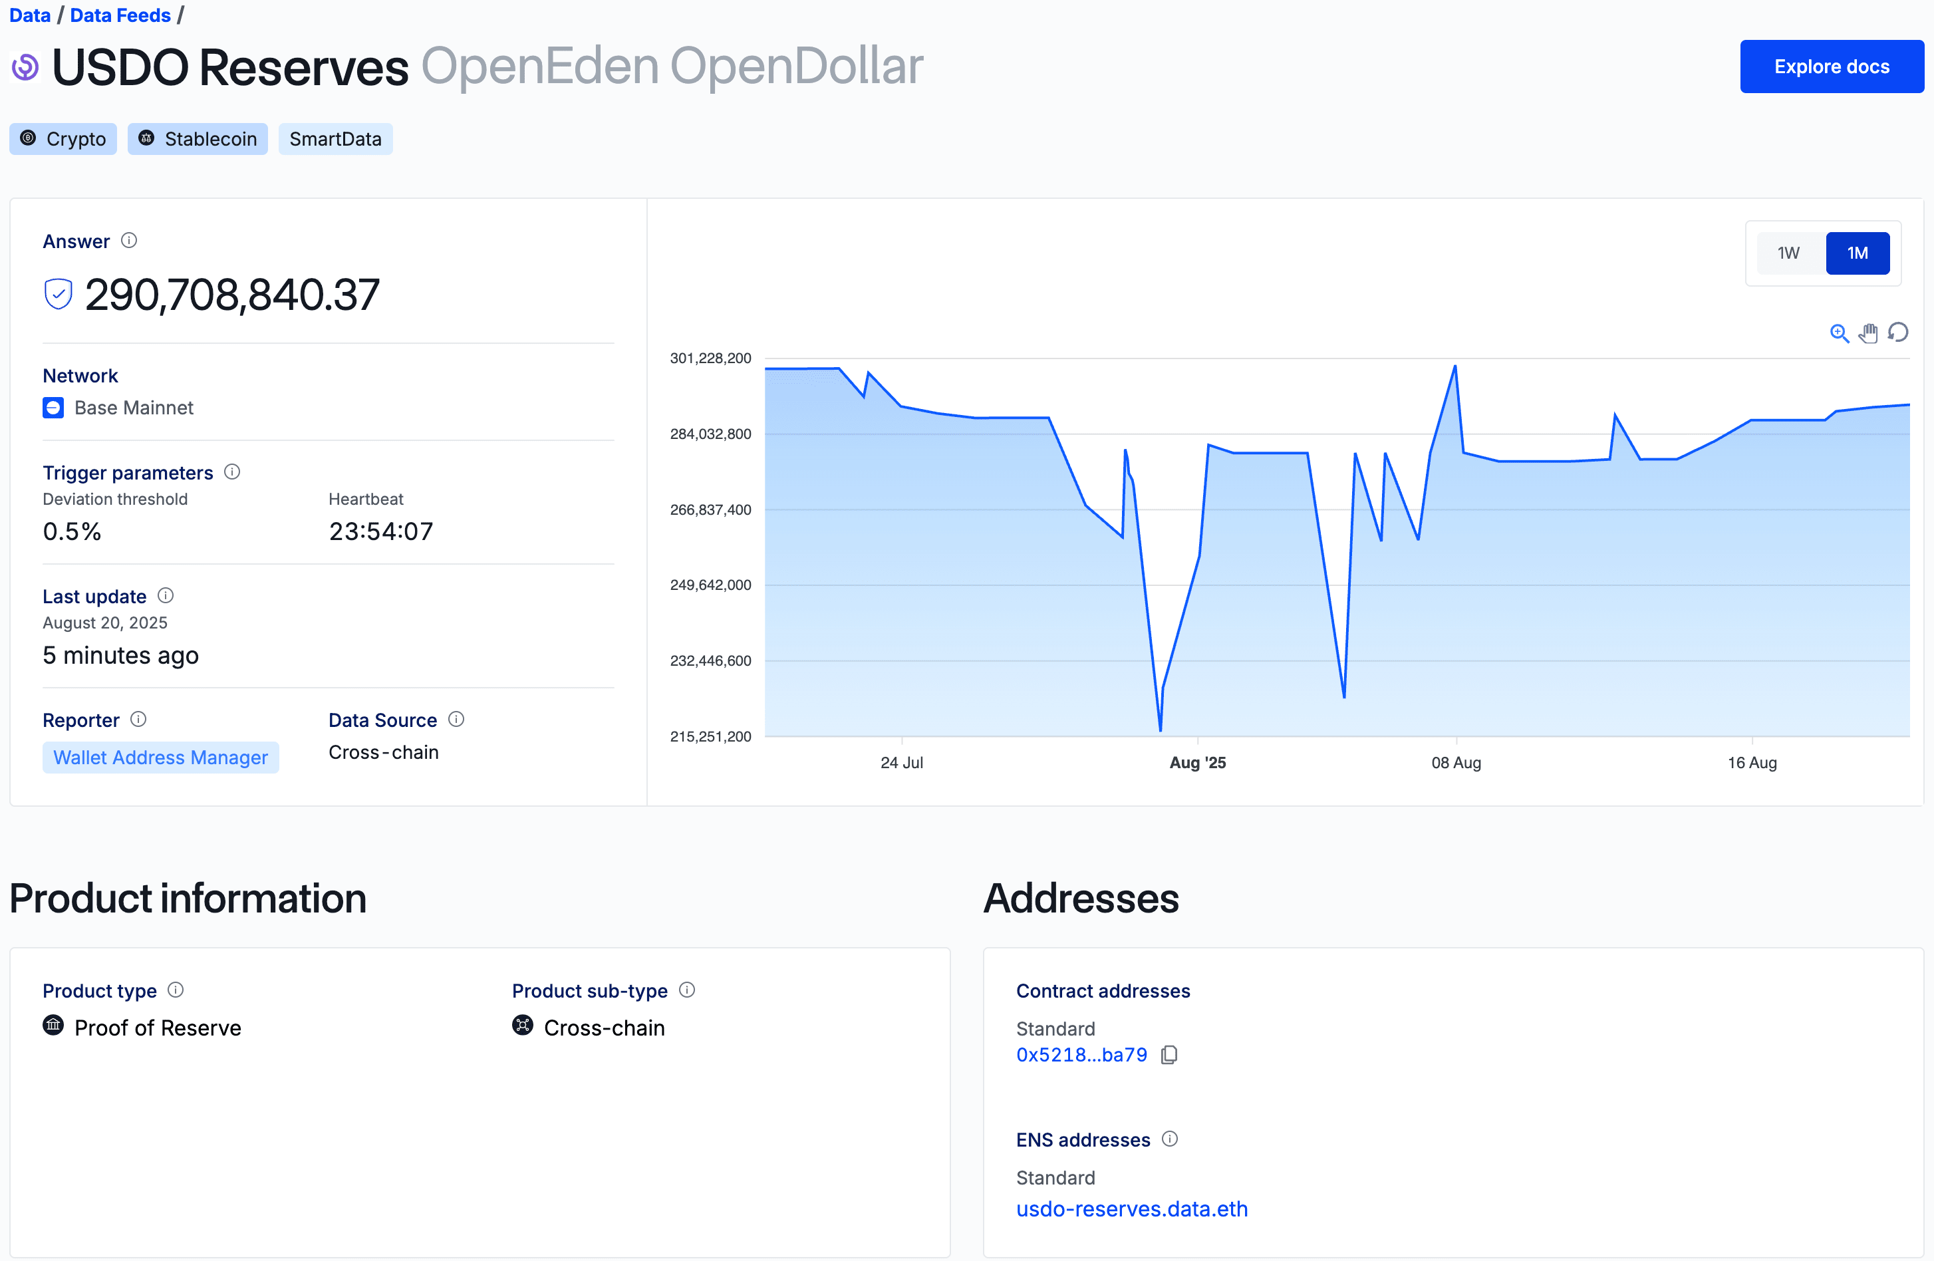Viewport: 1934px width, 1261px height.
Task: Click the 0.5% deviation threshold value
Action: (72, 531)
